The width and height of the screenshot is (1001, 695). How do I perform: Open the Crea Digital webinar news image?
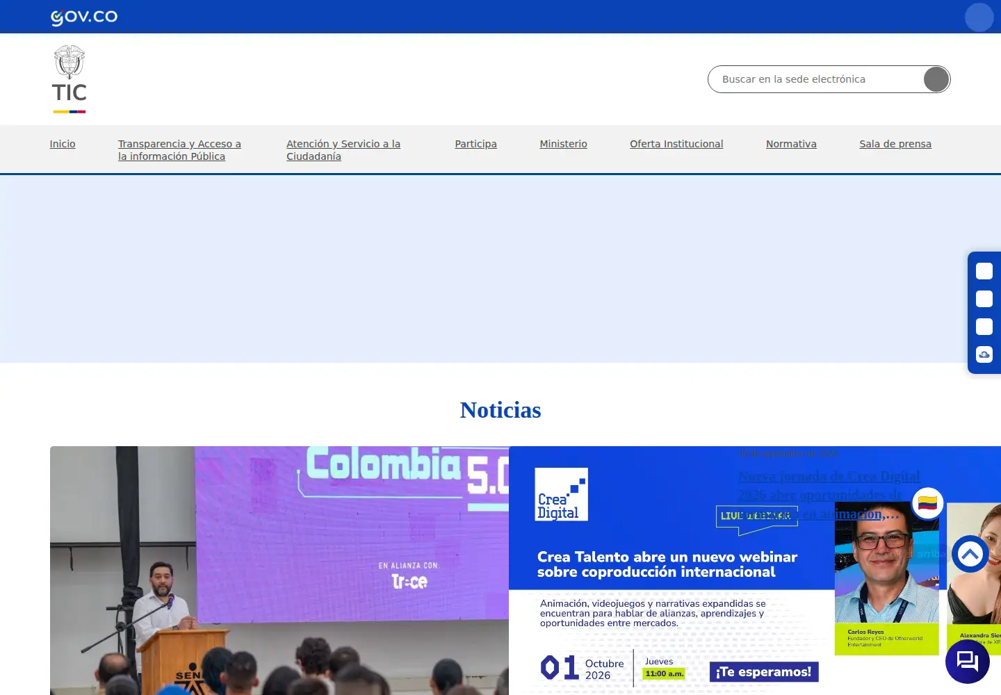pyautogui.click(x=755, y=571)
